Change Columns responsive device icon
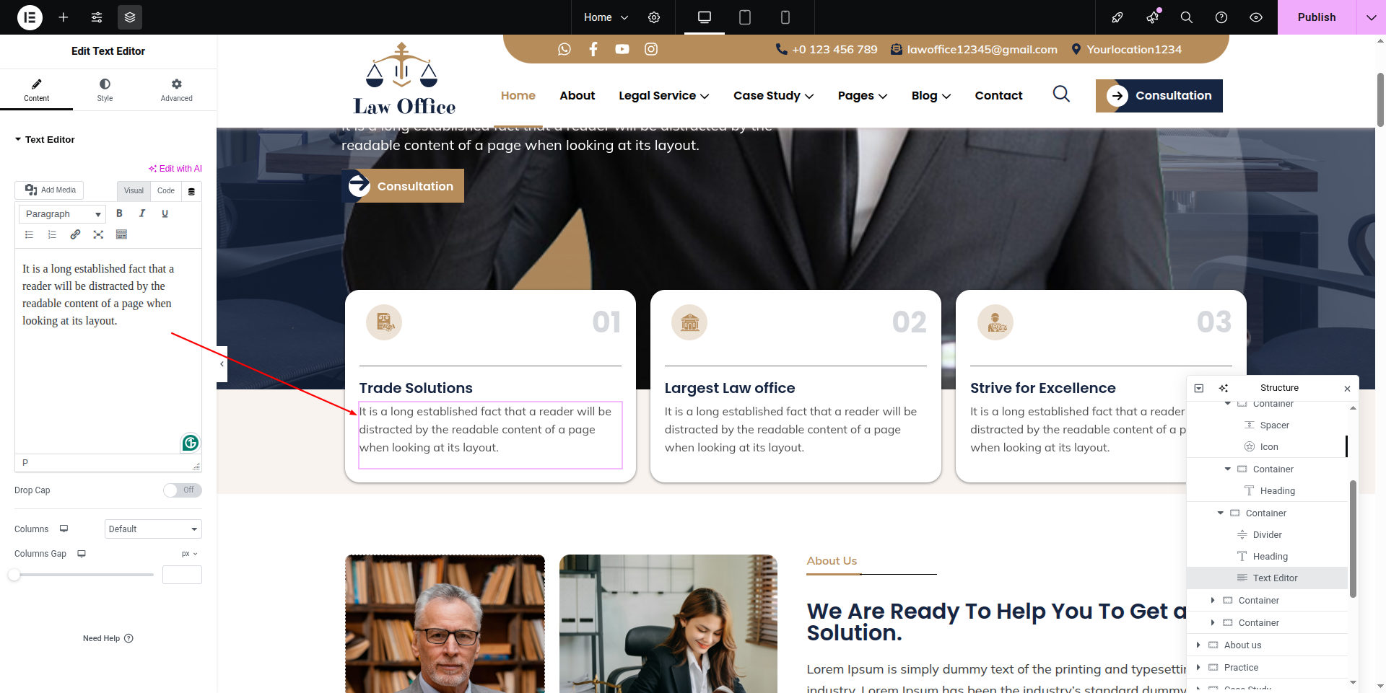 (x=64, y=529)
